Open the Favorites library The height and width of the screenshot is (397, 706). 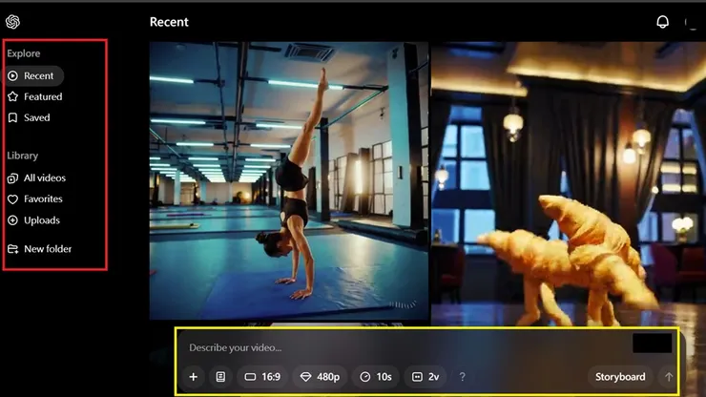point(35,198)
